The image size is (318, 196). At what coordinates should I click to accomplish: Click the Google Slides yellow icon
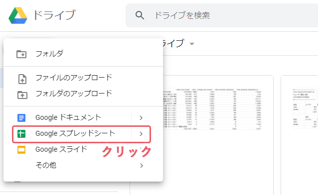click(21, 150)
